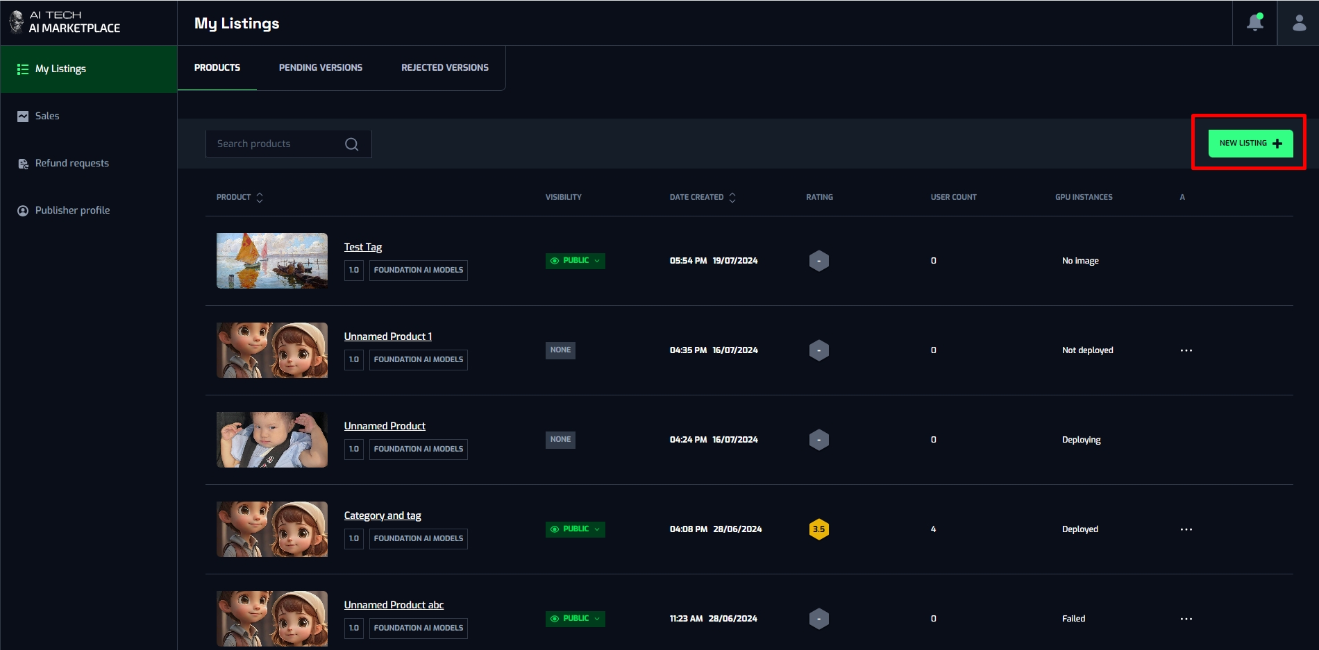Go to Refund requests page
Screen dimensions: 1319x650
(72, 163)
